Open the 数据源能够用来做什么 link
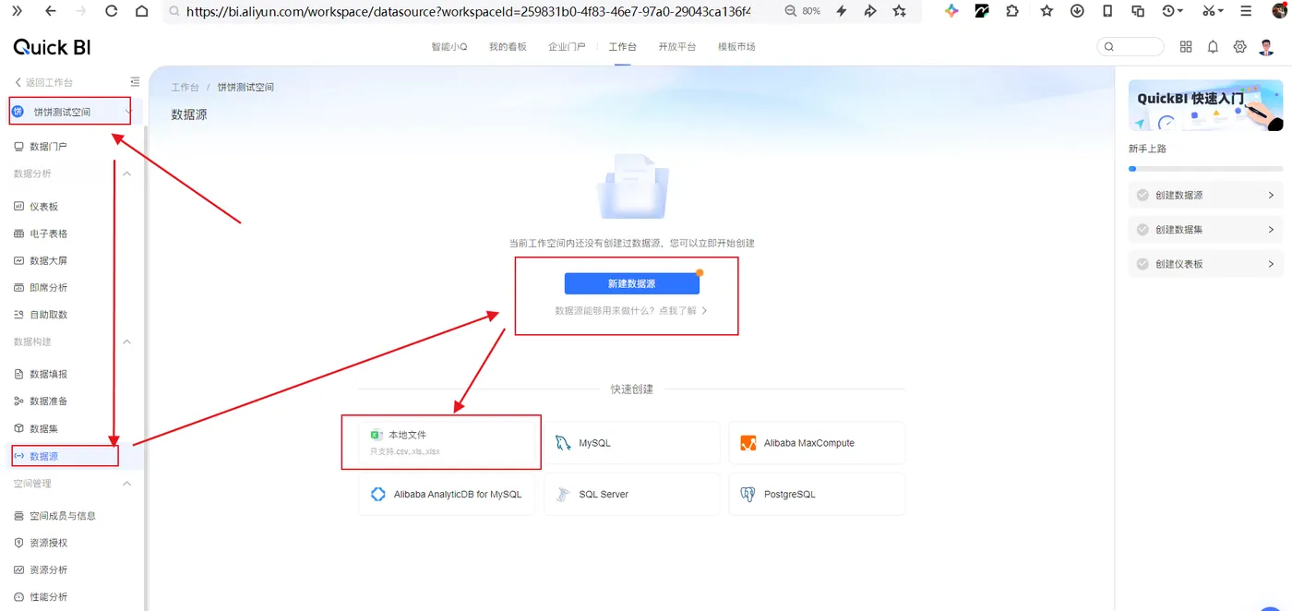The height and width of the screenshot is (611, 1292). [x=631, y=311]
